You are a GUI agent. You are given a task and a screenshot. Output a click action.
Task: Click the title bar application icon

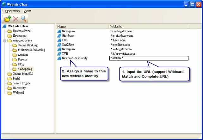click(3, 4)
